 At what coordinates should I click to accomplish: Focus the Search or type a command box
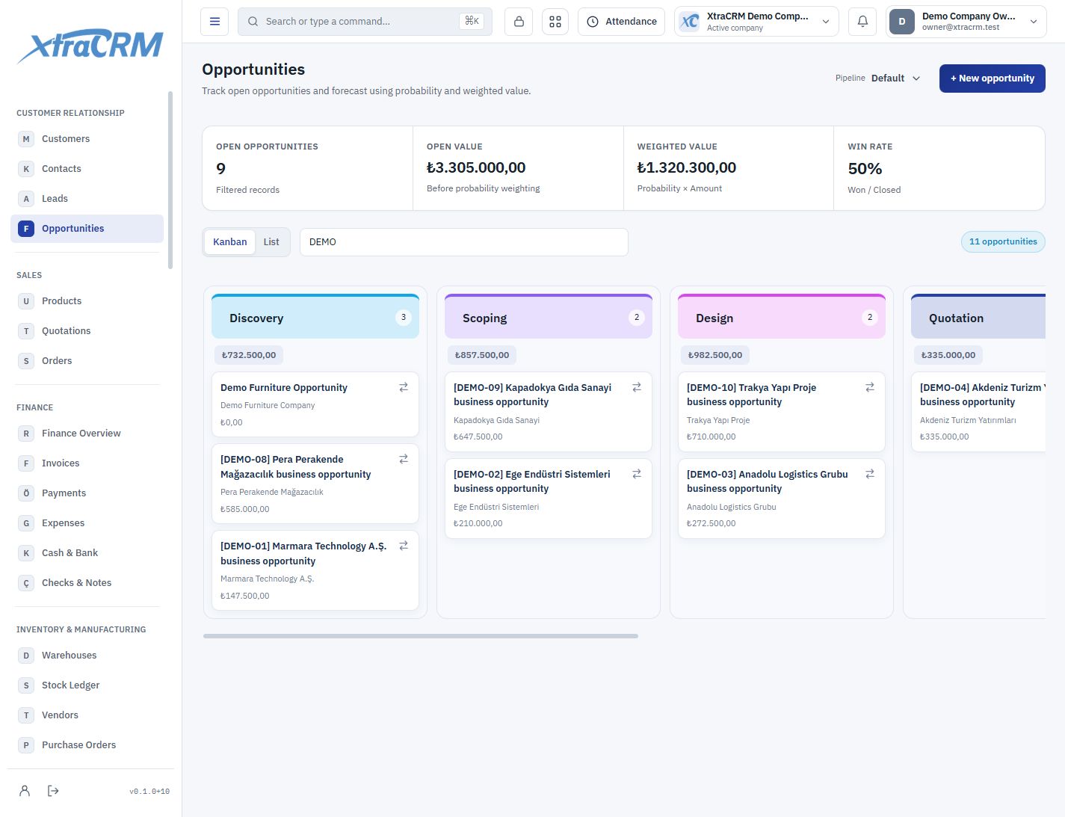365,22
